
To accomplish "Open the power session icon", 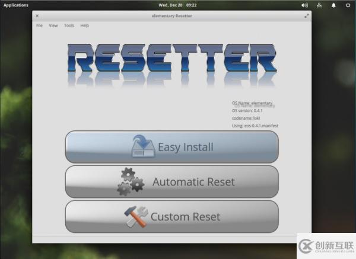I will click(x=348, y=5).
